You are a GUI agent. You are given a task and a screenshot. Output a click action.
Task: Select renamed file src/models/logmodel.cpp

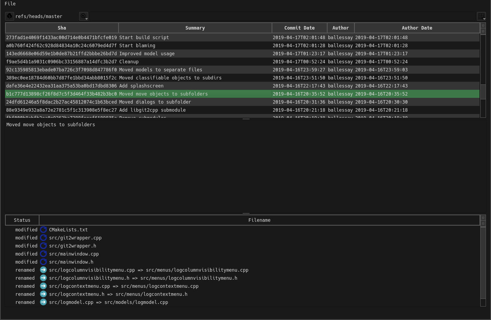coord(109,302)
